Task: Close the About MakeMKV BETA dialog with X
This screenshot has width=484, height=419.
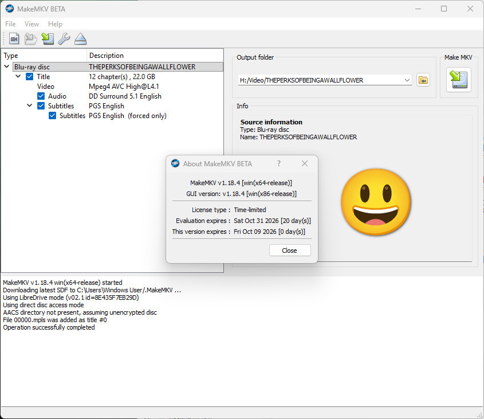Action: [305, 163]
